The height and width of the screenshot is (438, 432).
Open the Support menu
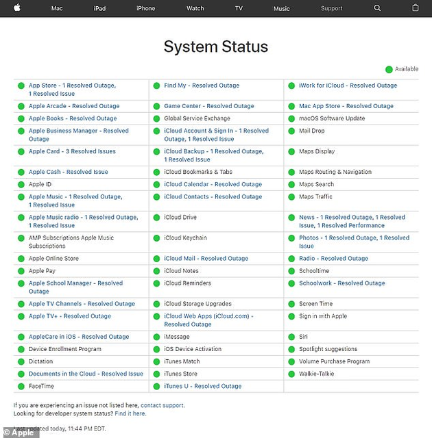[332, 8]
